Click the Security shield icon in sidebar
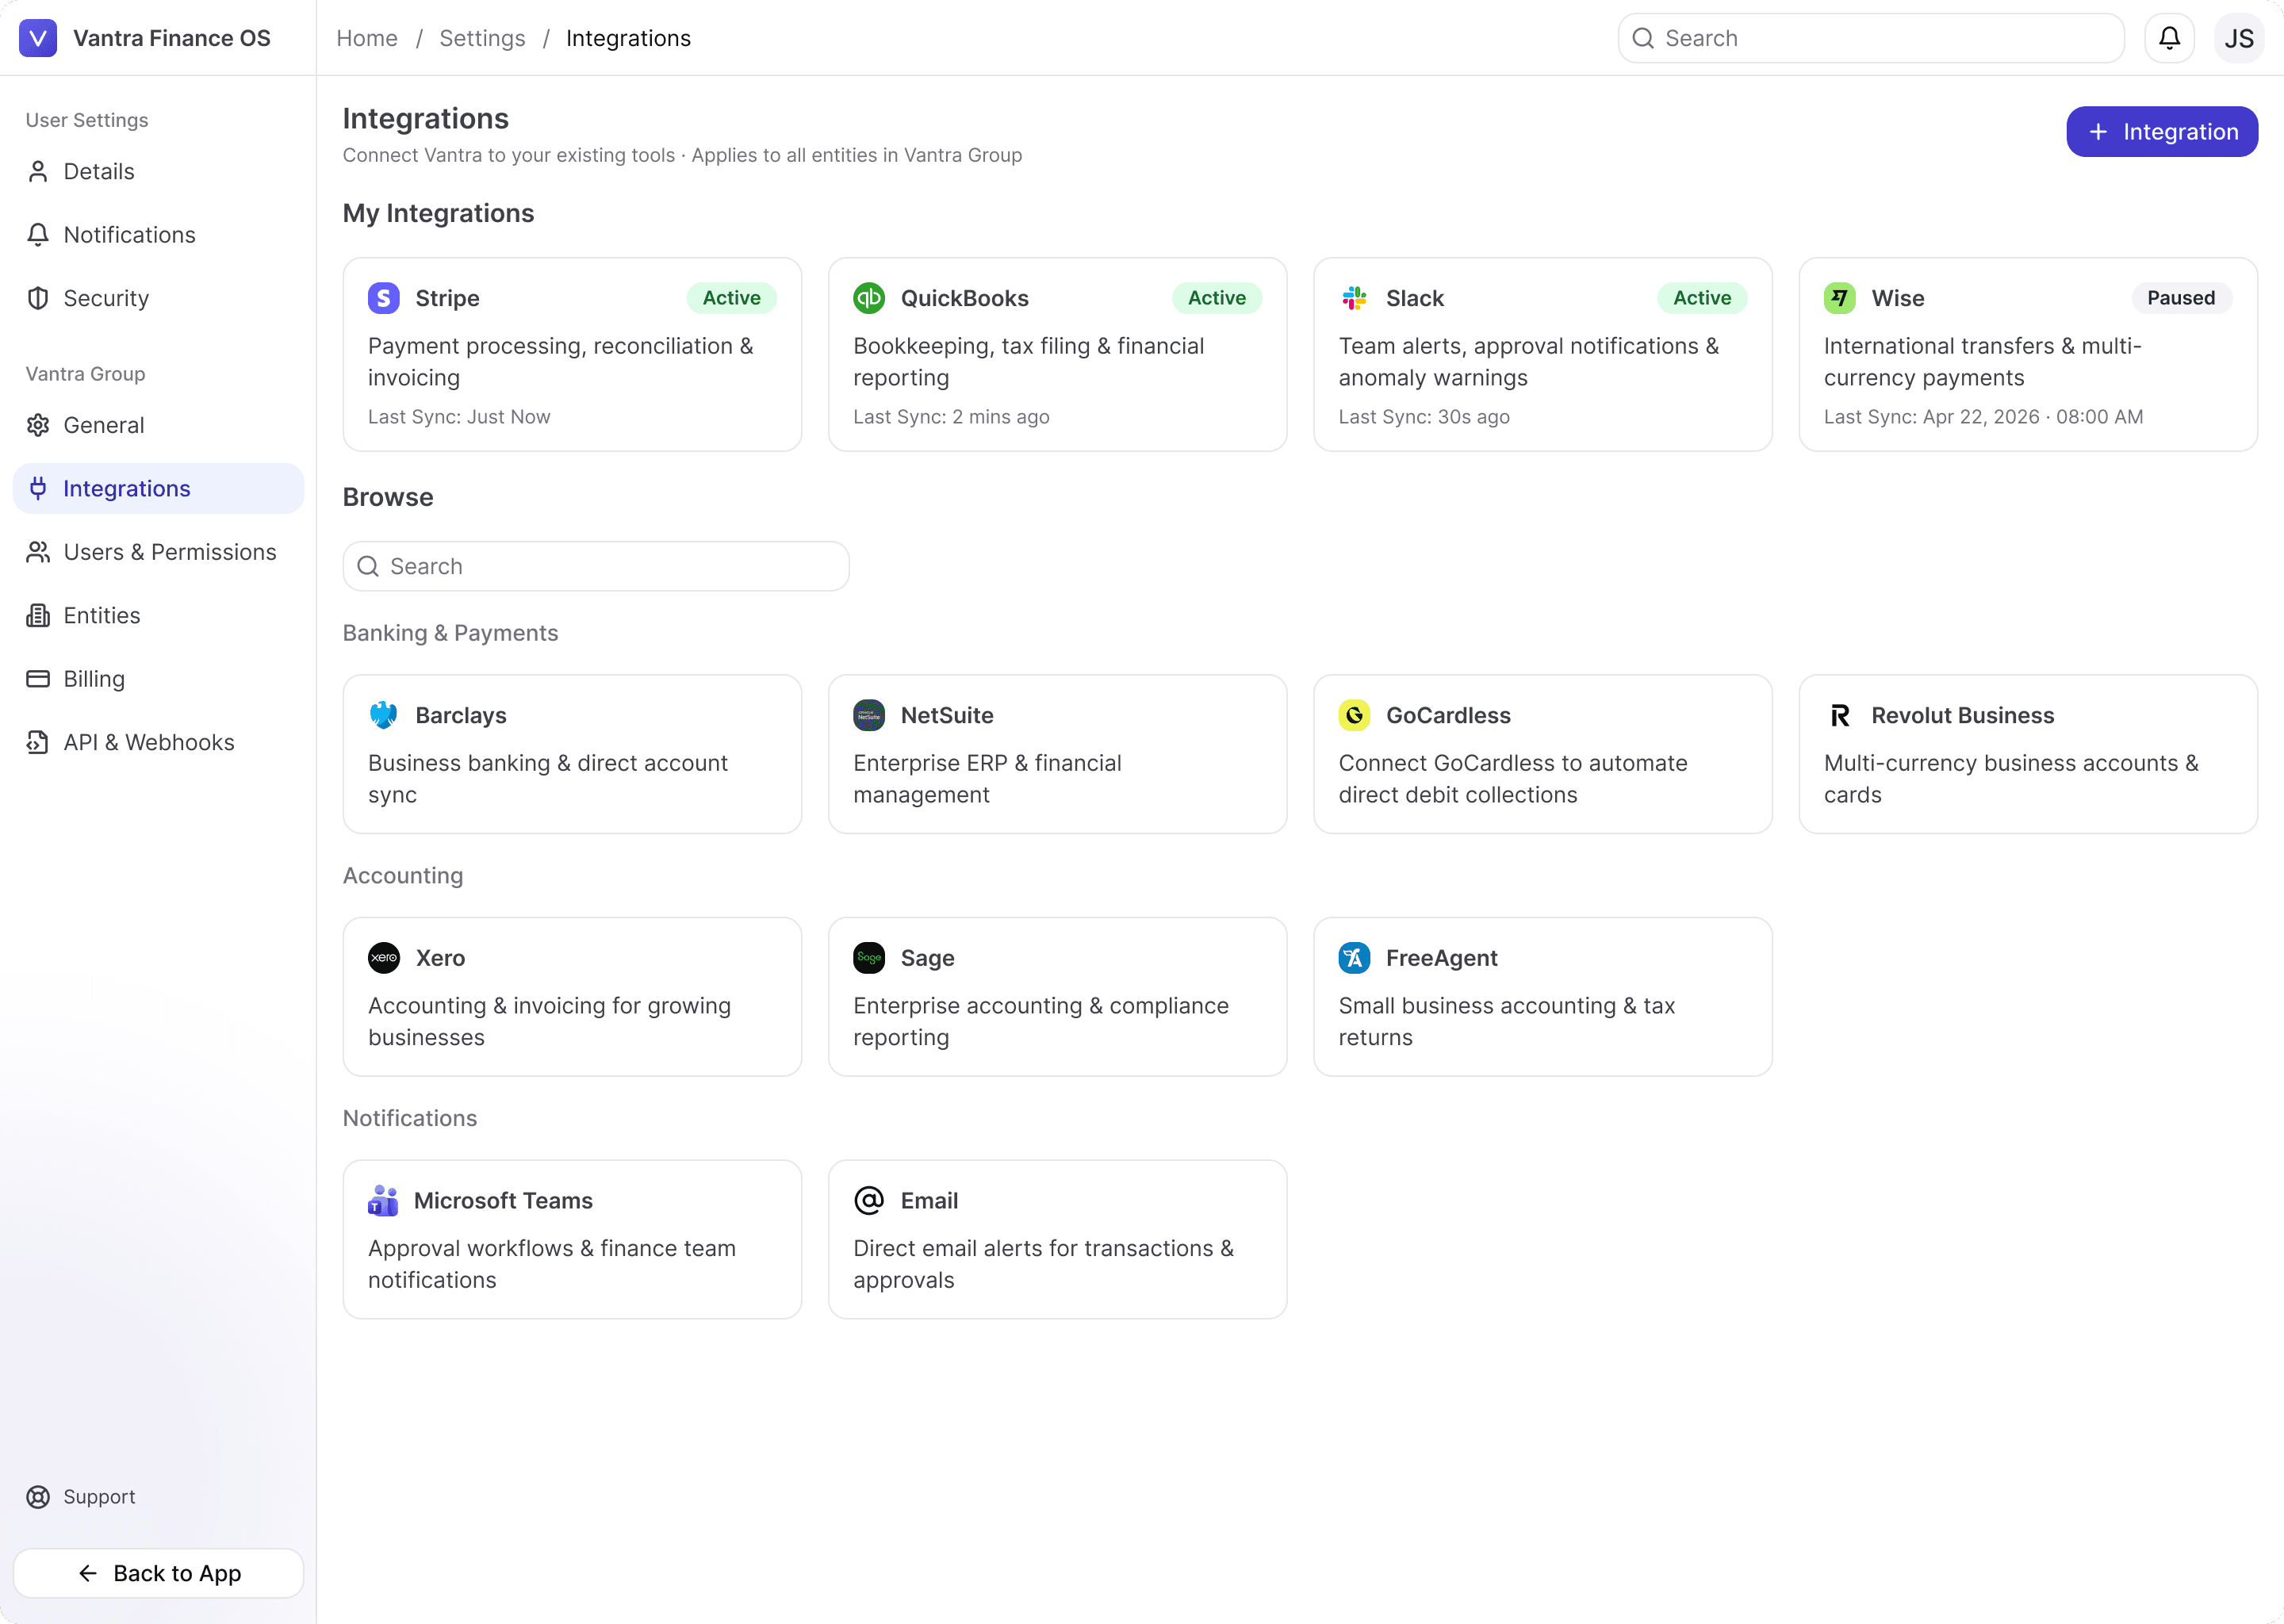The image size is (2284, 1624). pyautogui.click(x=38, y=298)
